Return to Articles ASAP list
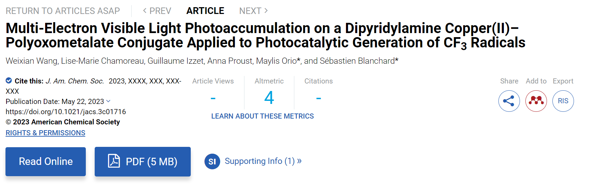This screenshot has width=589, height=184. click(63, 11)
